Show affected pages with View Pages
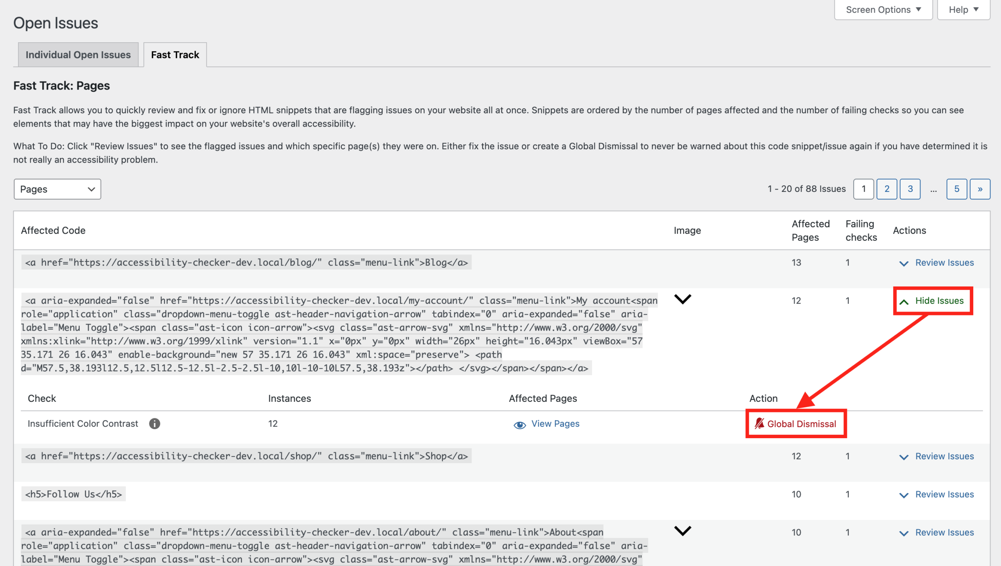The height and width of the screenshot is (566, 1001). pyautogui.click(x=555, y=423)
